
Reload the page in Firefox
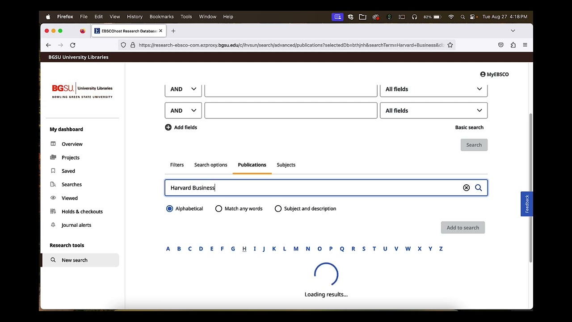(72, 45)
